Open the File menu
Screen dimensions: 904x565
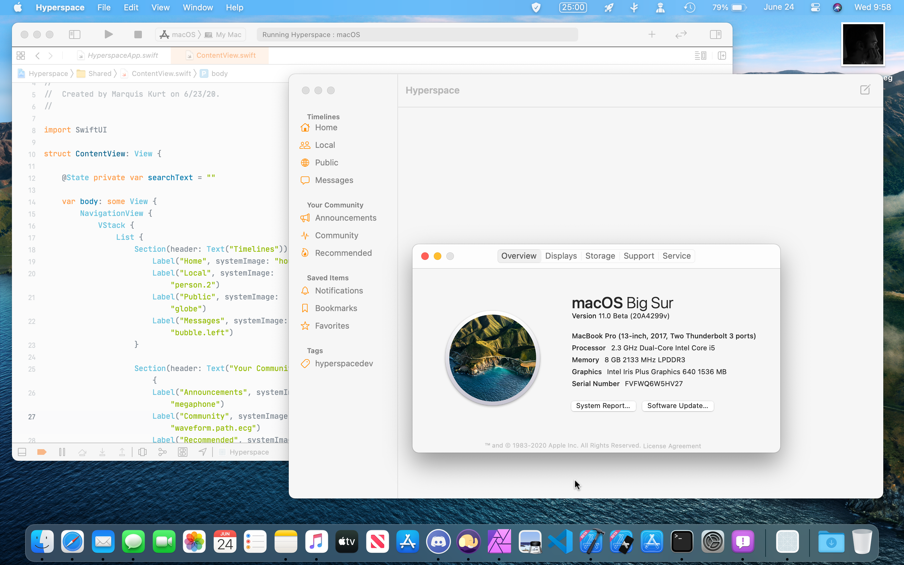pyautogui.click(x=104, y=8)
